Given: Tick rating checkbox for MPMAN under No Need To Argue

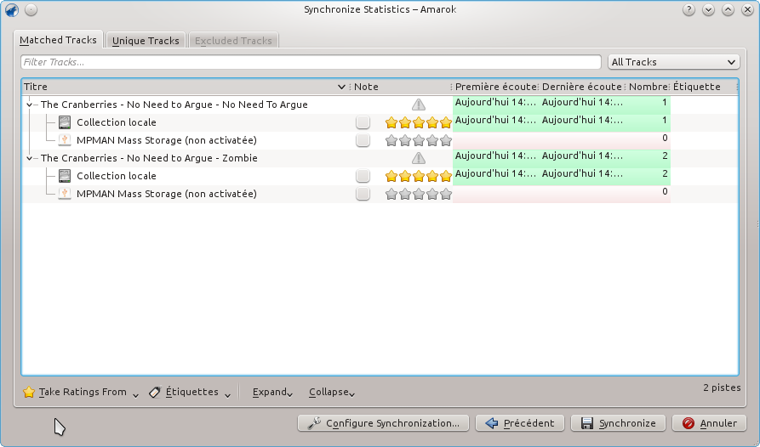Looking at the screenshot, I should click(x=363, y=140).
